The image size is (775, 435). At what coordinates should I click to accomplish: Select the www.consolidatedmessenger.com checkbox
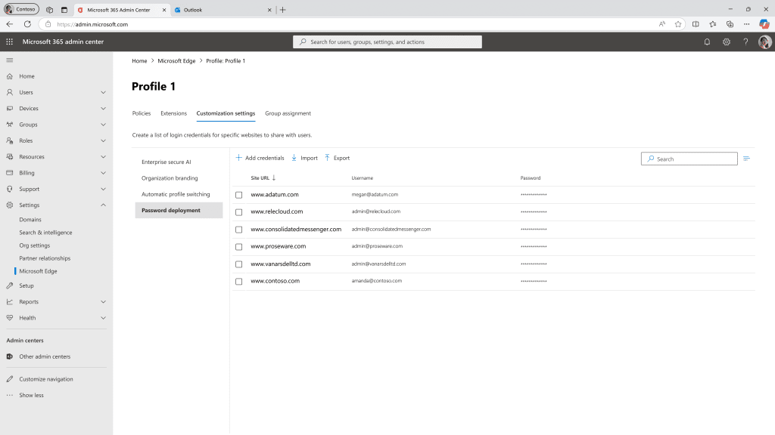(x=238, y=230)
